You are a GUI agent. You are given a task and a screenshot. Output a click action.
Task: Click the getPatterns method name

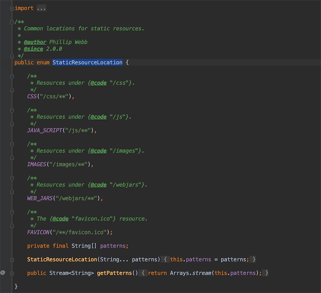(114, 273)
